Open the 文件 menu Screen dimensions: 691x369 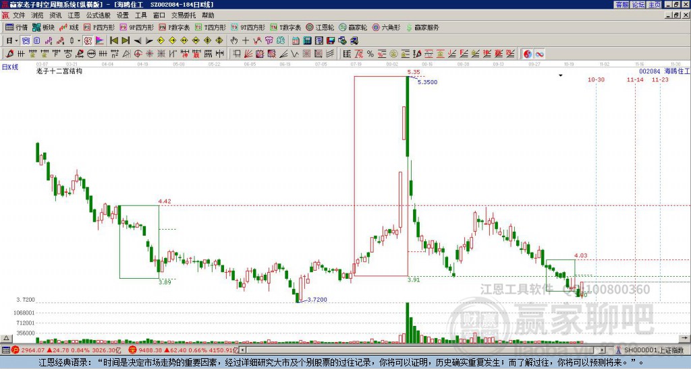19,15
